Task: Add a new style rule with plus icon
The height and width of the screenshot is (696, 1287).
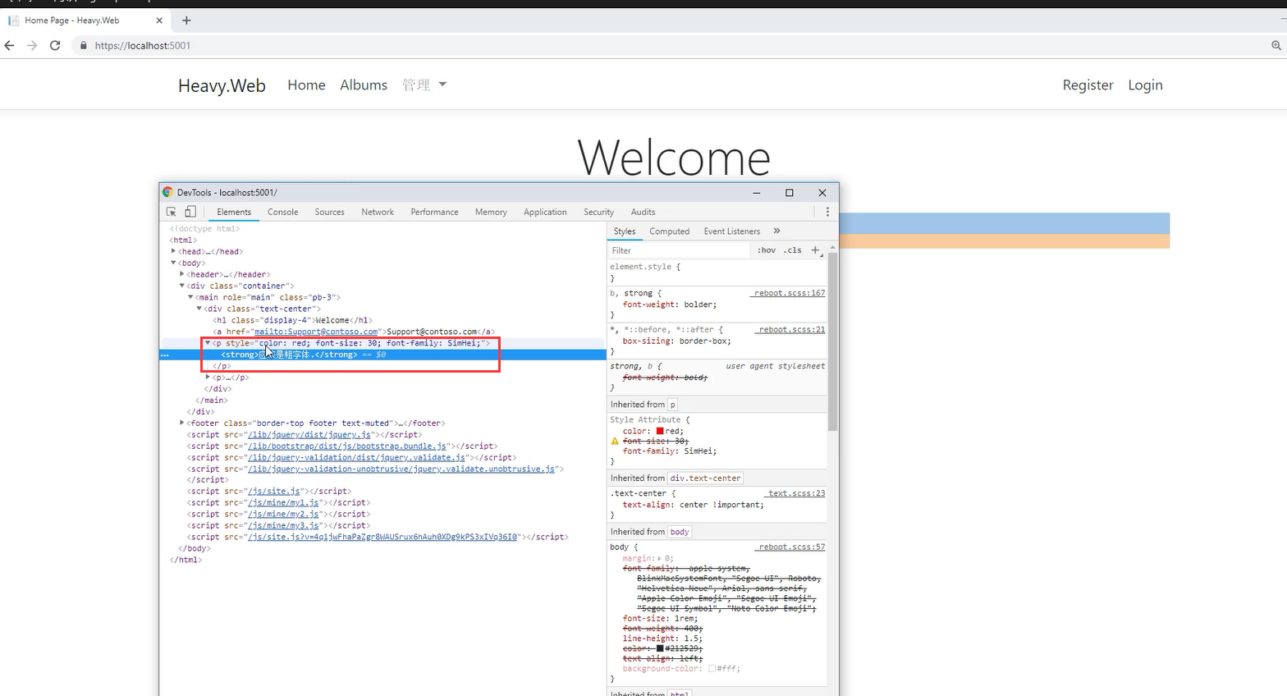Action: [815, 250]
